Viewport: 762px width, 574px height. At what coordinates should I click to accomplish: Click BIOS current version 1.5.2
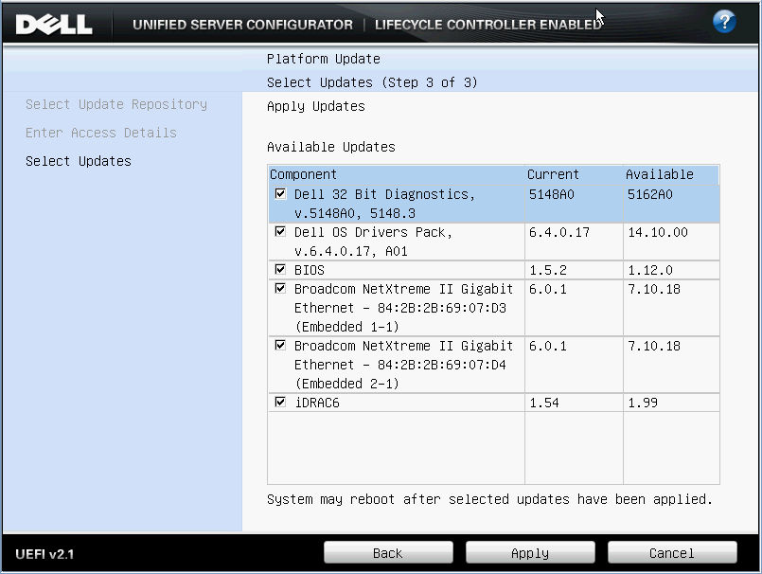pos(548,270)
